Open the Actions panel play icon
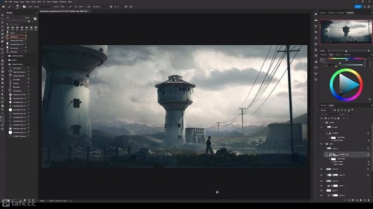The image size is (373, 209). click(316, 14)
